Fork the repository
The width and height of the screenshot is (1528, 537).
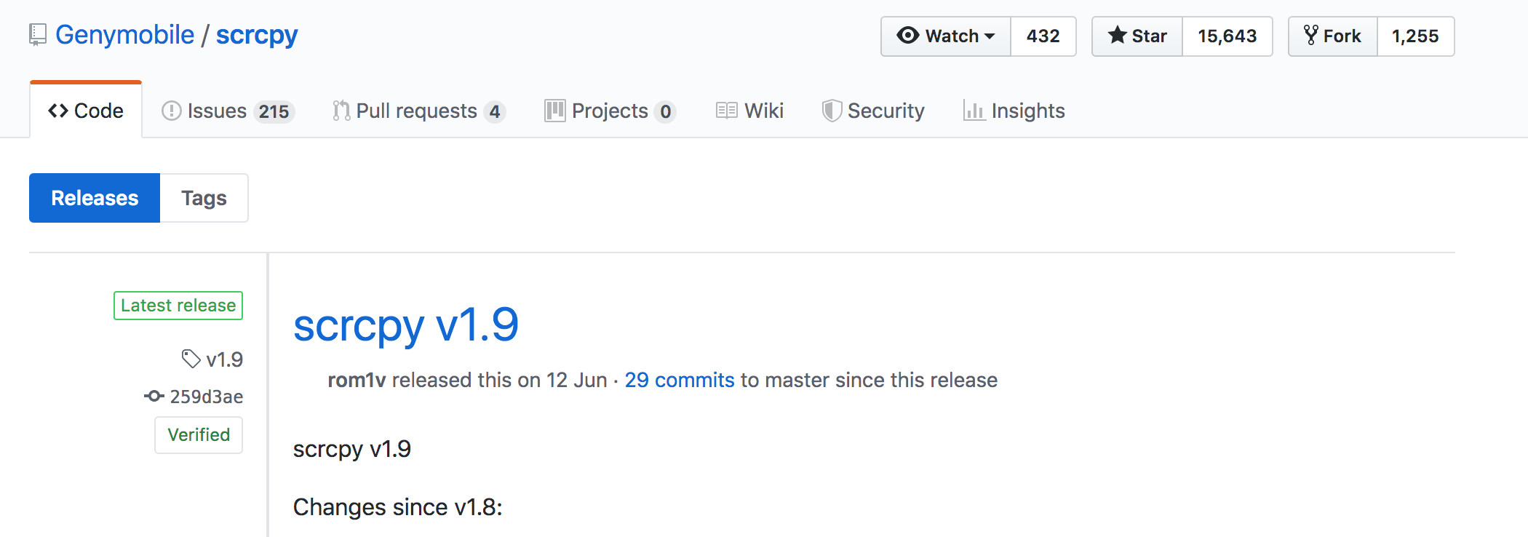point(1333,36)
